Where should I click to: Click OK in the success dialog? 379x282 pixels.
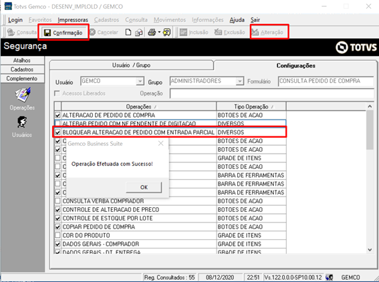pyautogui.click(x=144, y=187)
